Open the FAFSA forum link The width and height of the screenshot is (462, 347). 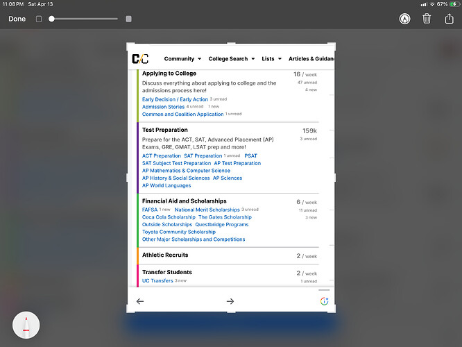[150, 210]
